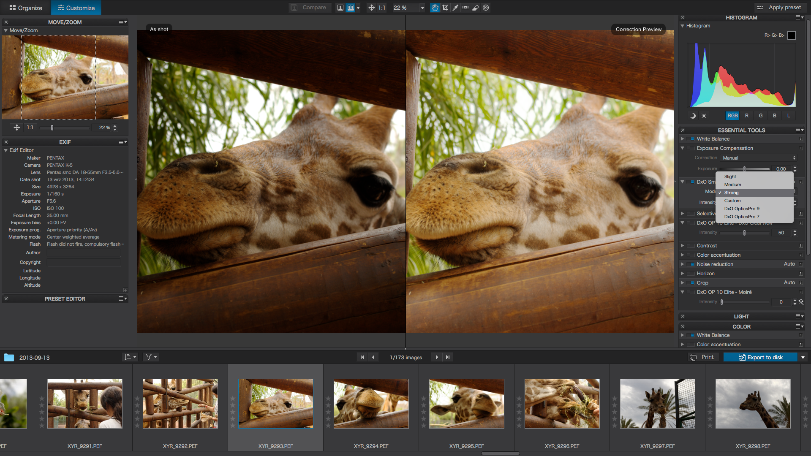Open the image filter funnel menu

(151, 357)
